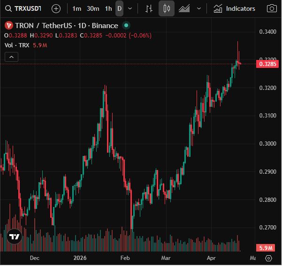Click the TRON logo icon

pos(9,25)
